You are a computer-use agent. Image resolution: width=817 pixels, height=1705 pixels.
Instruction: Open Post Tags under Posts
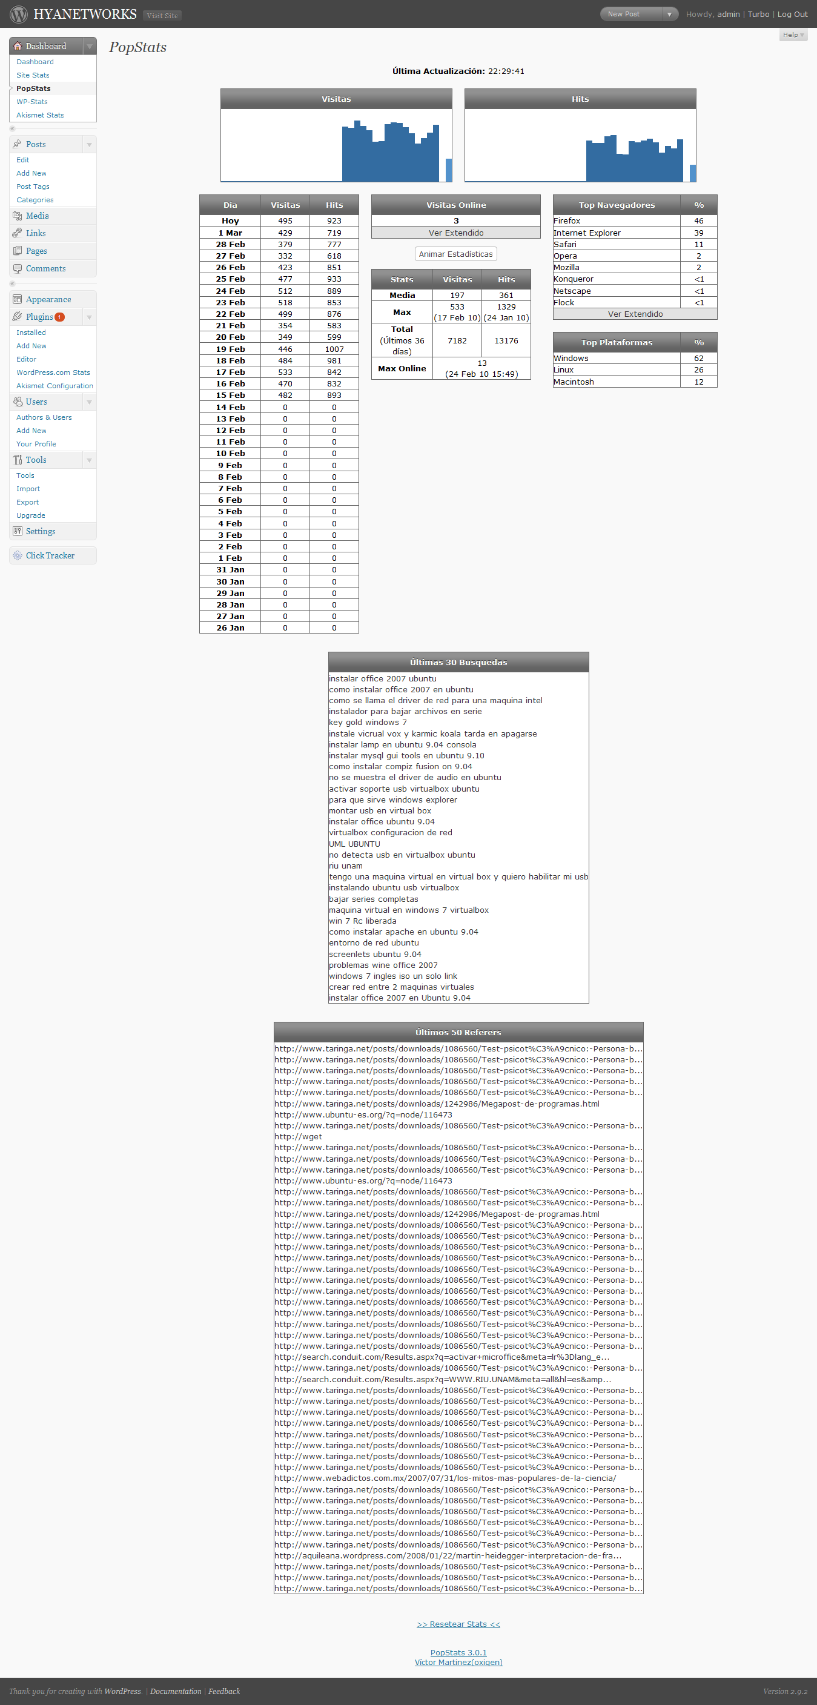(33, 187)
